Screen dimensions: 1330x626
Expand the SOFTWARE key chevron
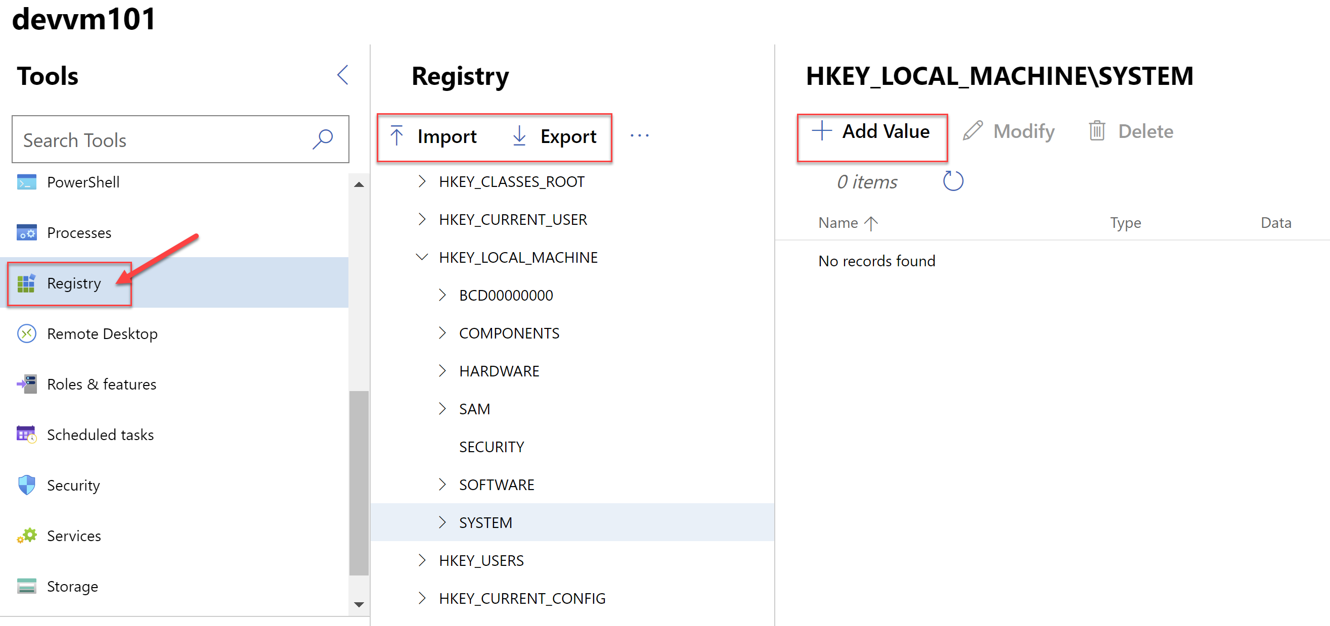pos(442,484)
